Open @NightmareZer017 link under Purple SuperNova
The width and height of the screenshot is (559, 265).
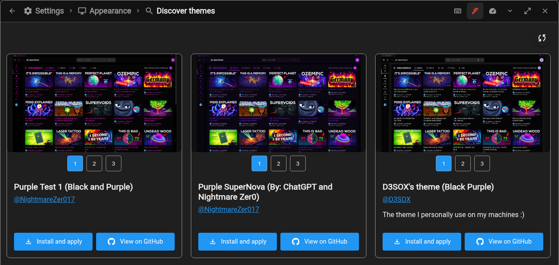click(229, 209)
